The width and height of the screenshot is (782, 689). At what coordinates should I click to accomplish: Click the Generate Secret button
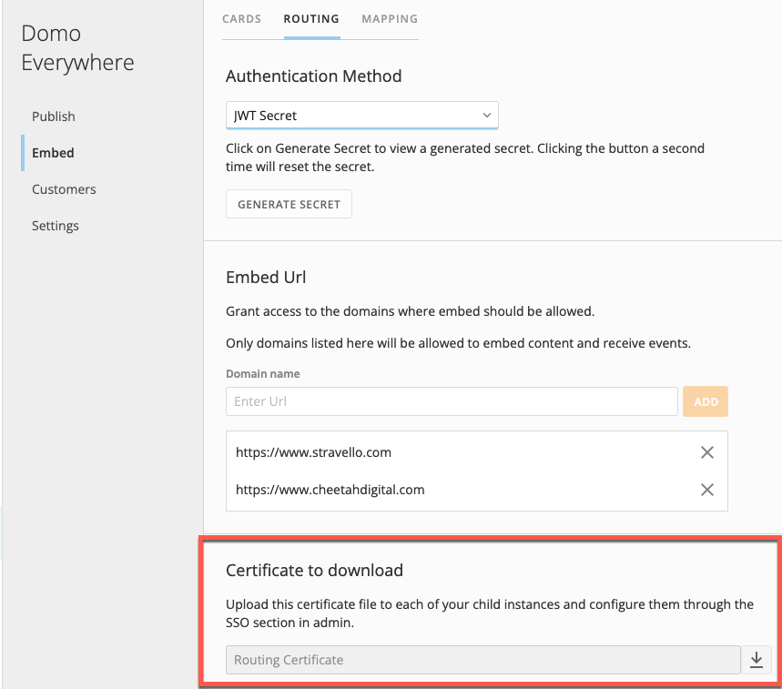click(289, 204)
